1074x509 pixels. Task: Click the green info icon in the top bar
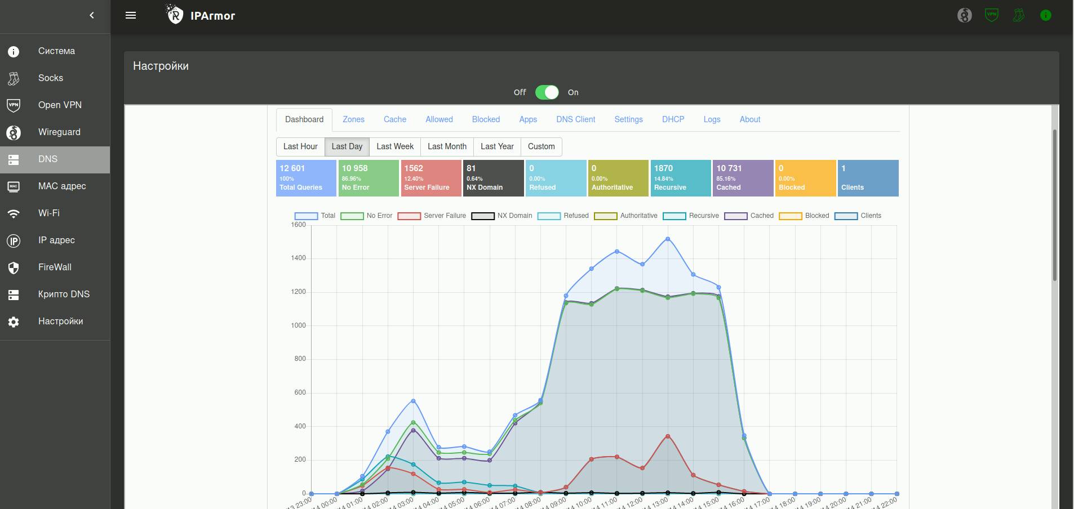click(x=1046, y=15)
